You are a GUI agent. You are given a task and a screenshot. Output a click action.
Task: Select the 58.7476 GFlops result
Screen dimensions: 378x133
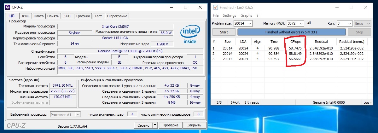pos(295,48)
